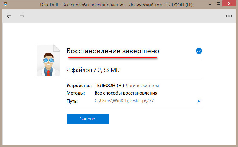
Task: Go back with the left arrow
Action: (9, 16)
